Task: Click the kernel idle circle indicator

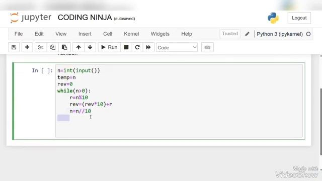Action: point(308,34)
